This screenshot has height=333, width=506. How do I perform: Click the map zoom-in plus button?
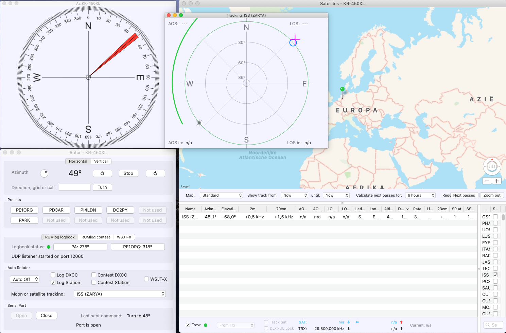[496, 181]
